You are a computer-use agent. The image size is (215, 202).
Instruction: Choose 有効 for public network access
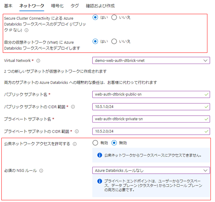click(95, 143)
